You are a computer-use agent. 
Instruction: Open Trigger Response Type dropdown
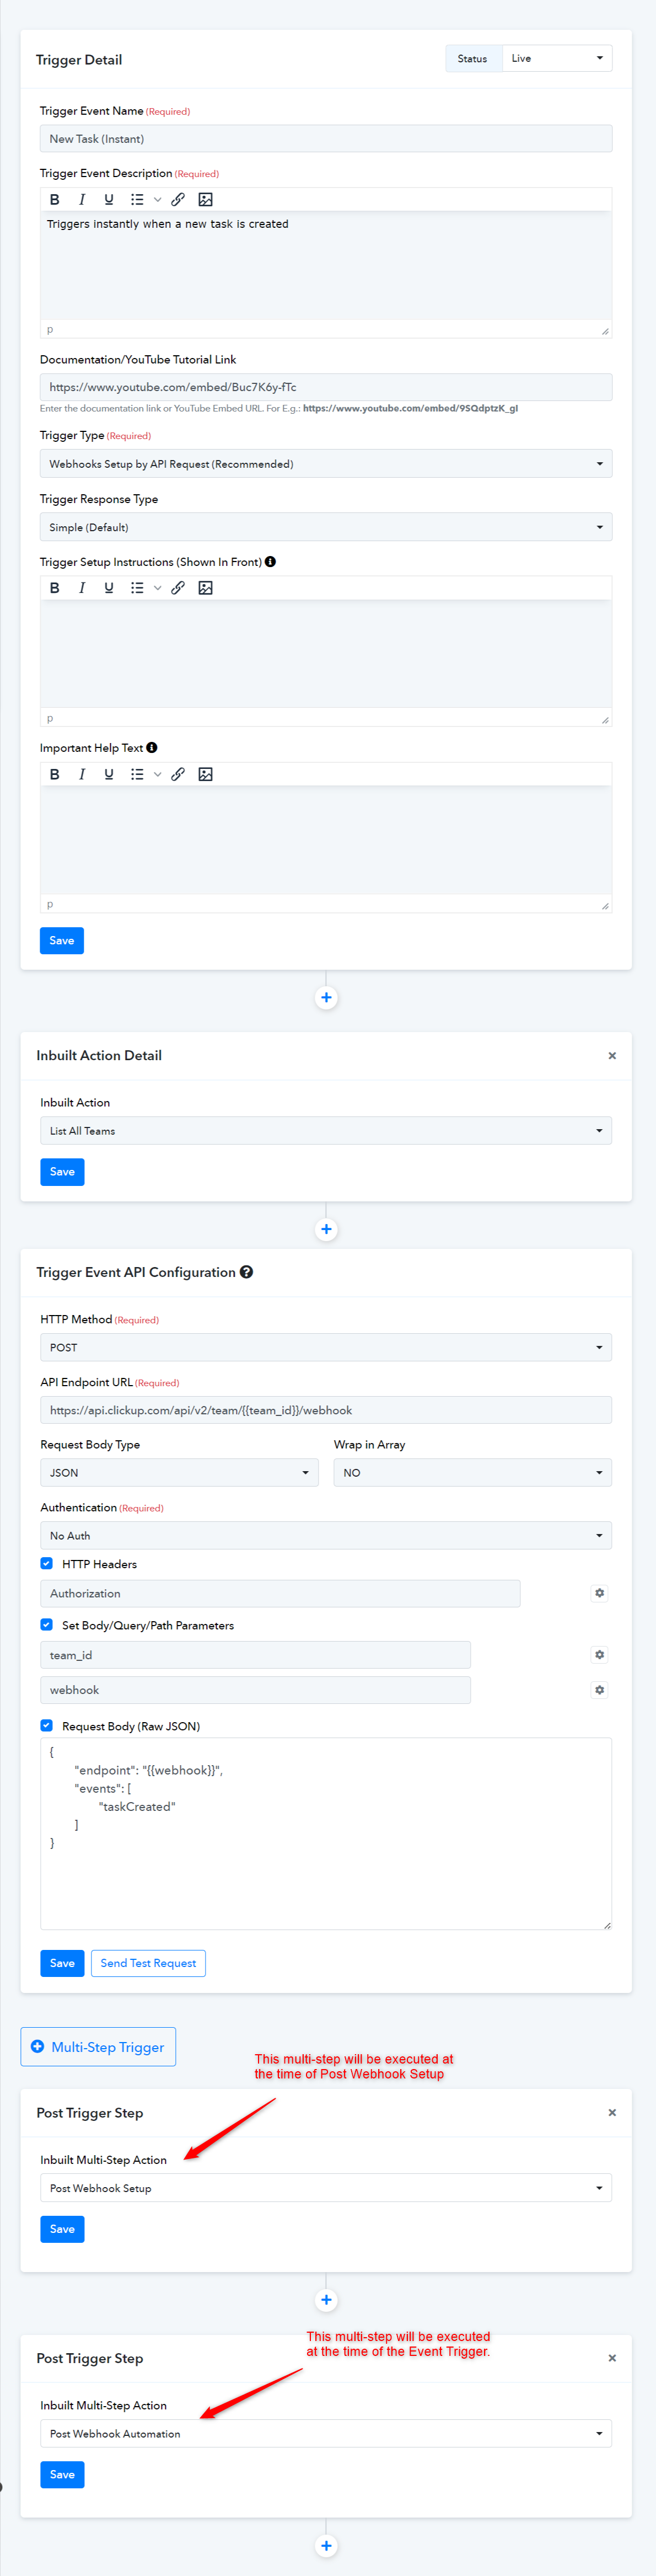326,527
